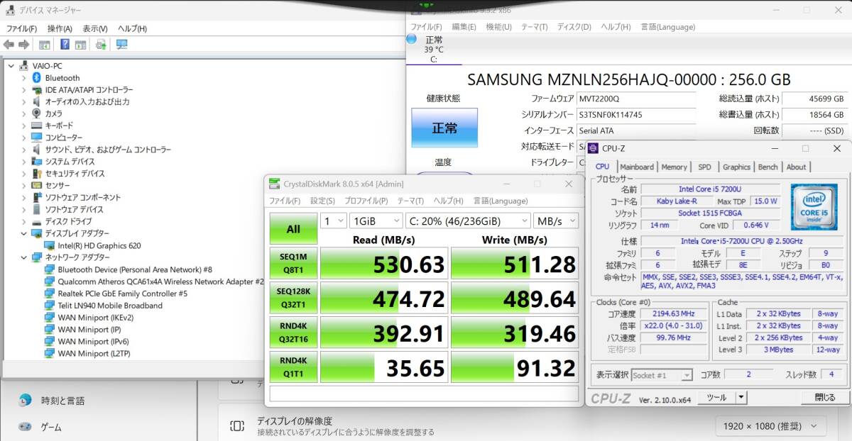Click the CrystalDiskMark title bar icon

pyautogui.click(x=274, y=184)
